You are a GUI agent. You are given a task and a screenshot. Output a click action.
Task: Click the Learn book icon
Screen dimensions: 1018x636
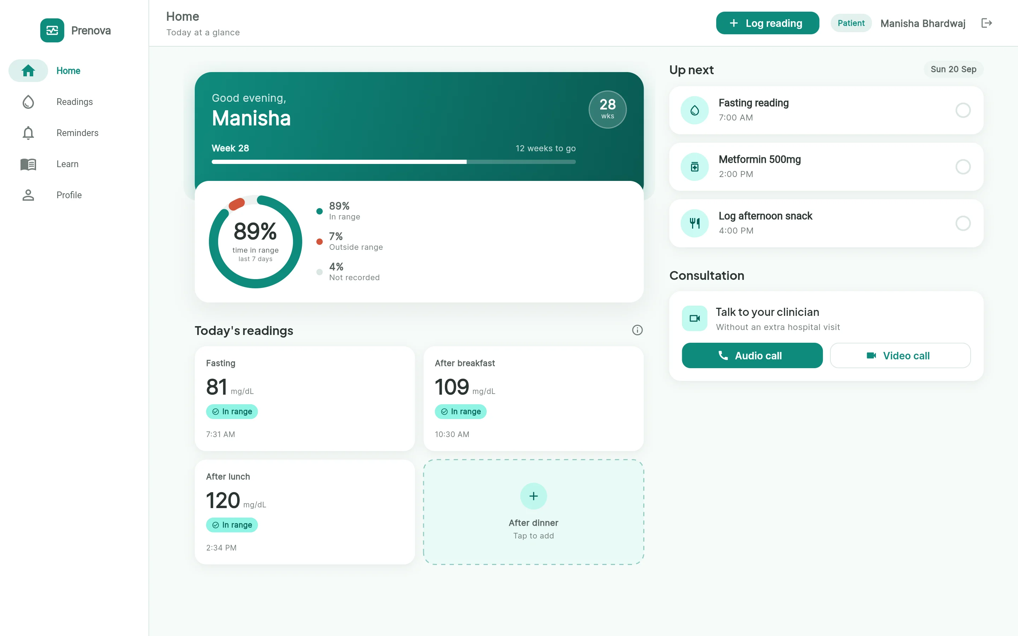coord(28,164)
